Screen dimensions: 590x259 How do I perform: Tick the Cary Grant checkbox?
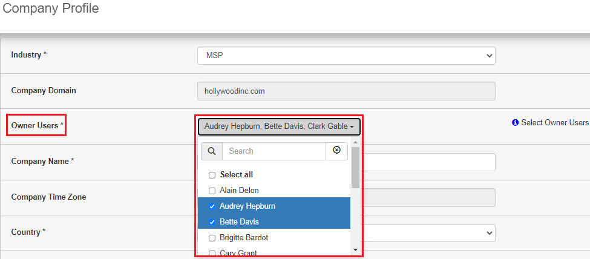[x=212, y=253]
